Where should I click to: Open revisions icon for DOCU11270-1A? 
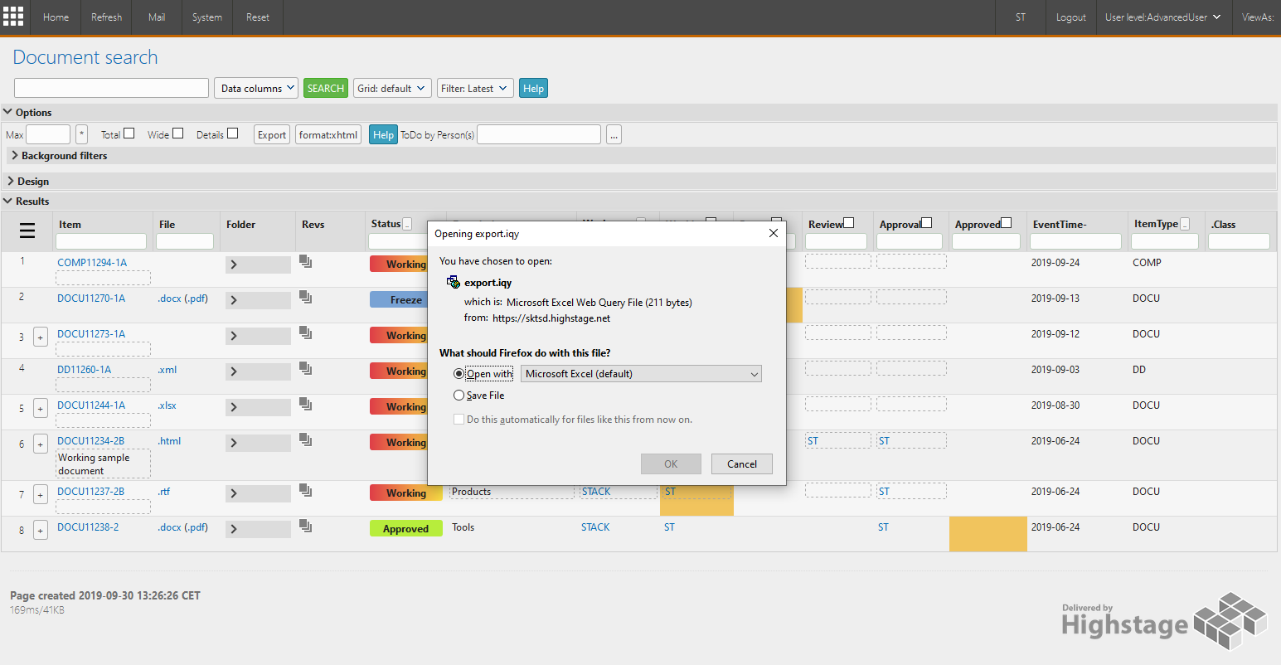pyautogui.click(x=306, y=297)
